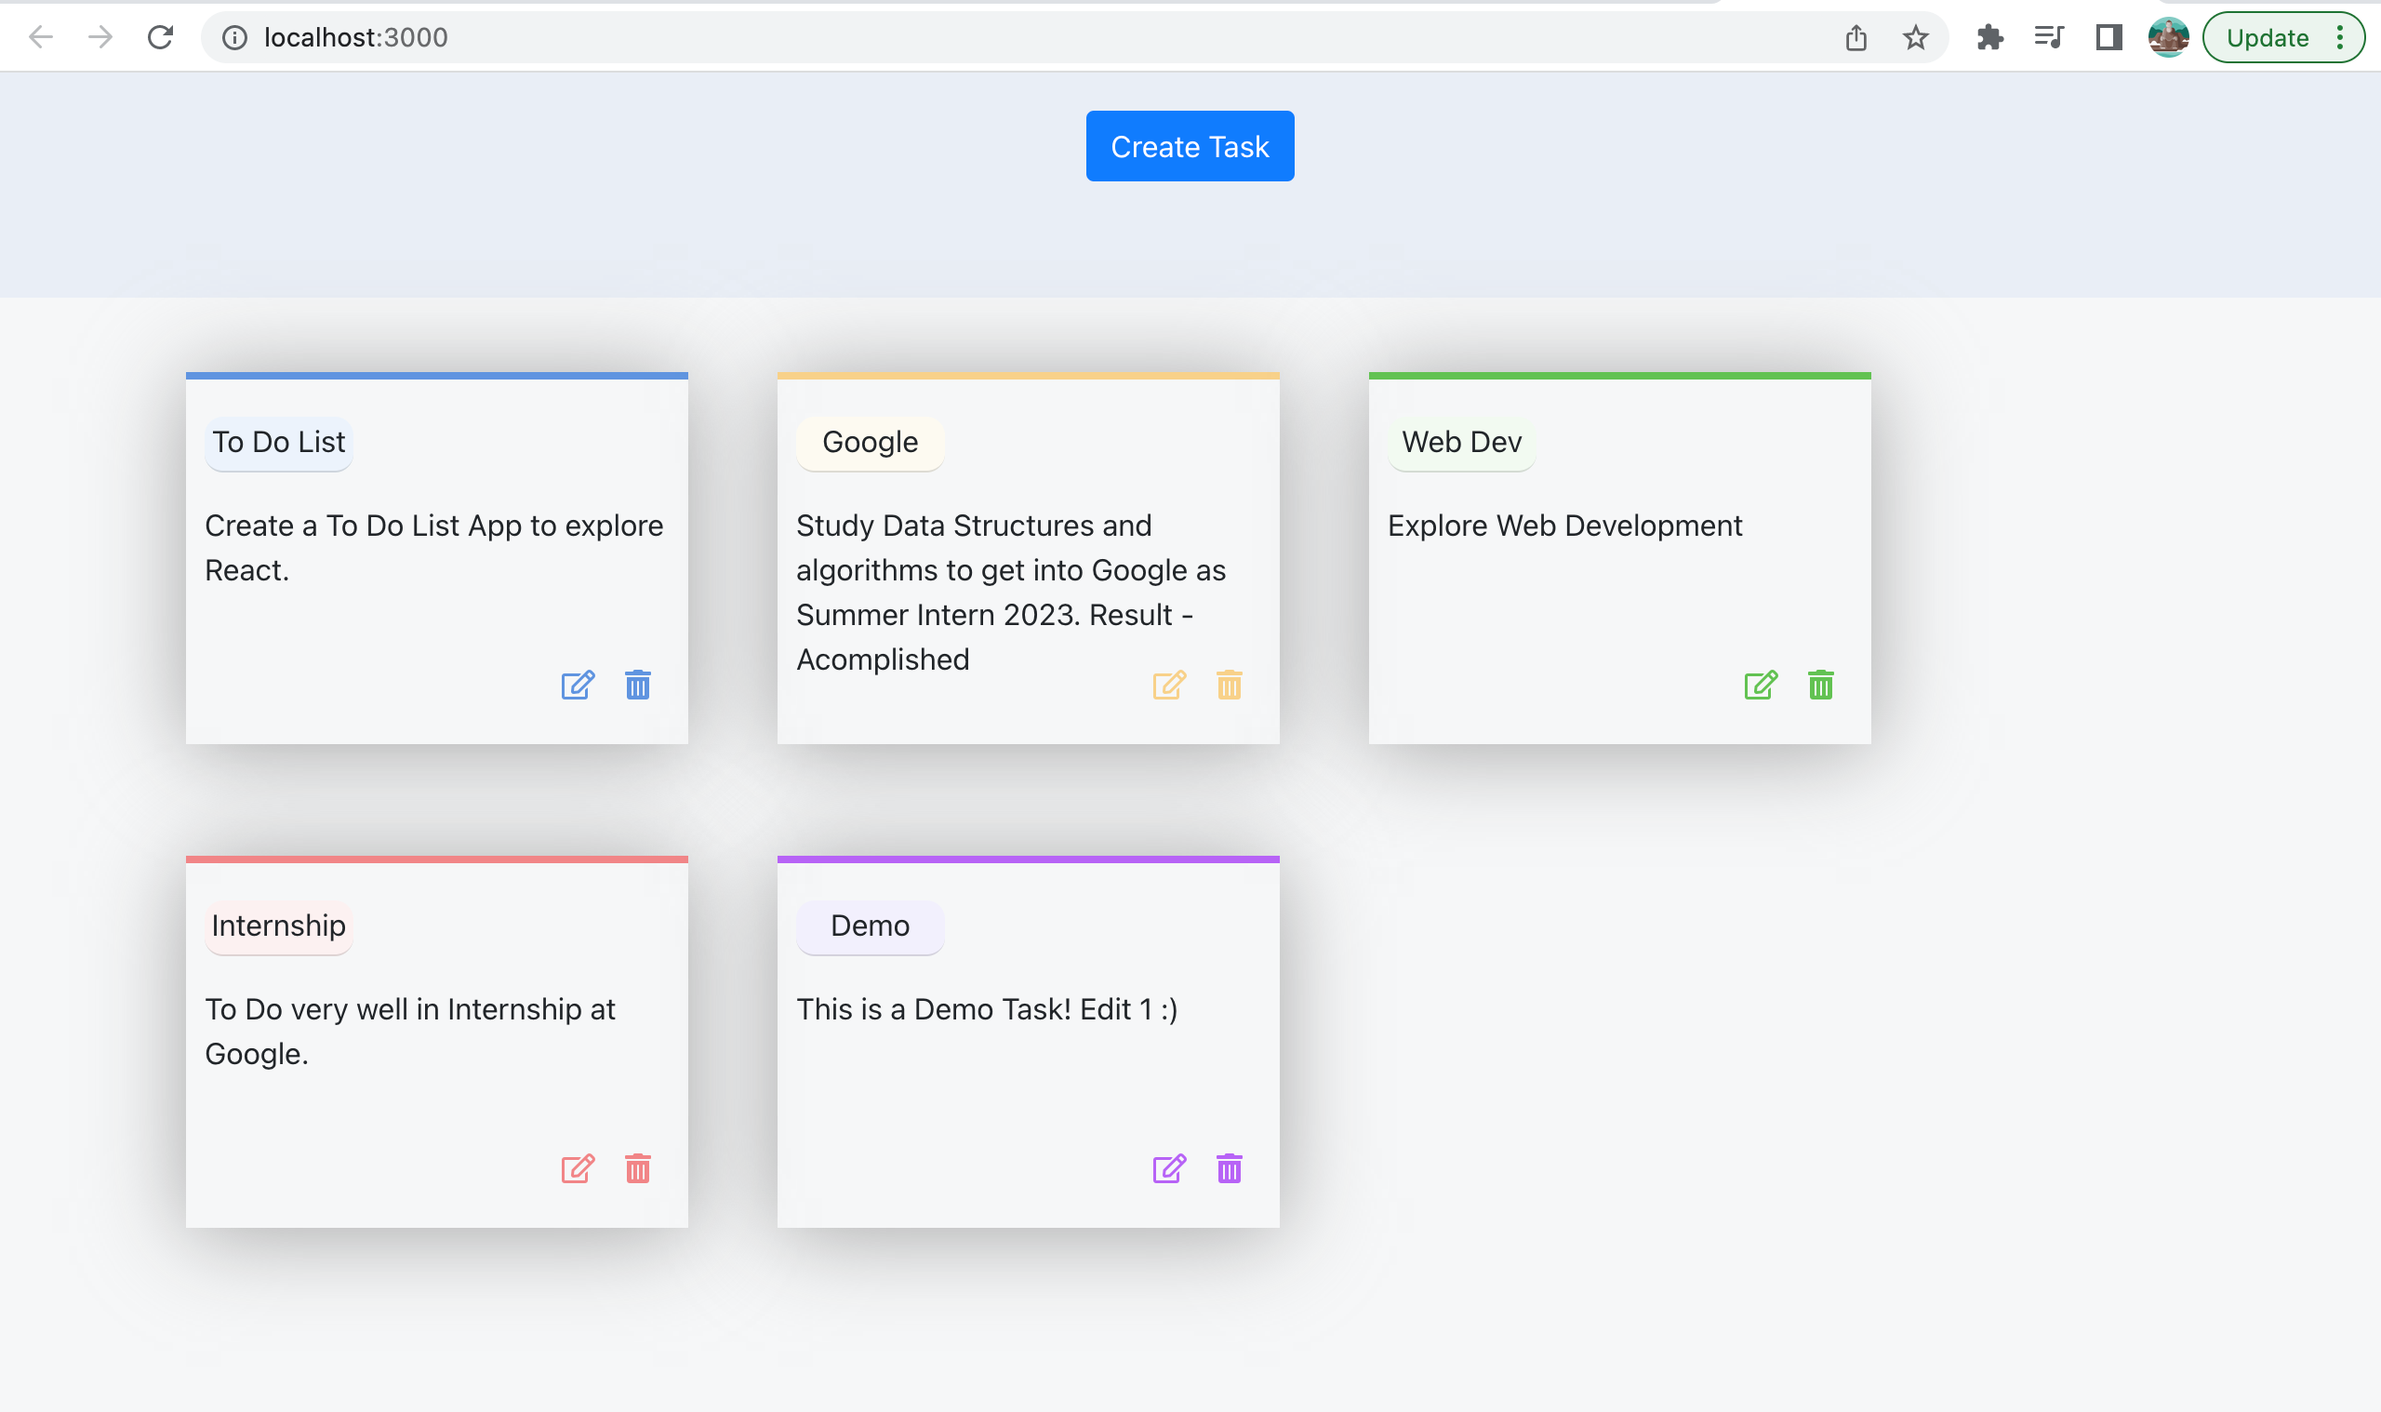Delete the Web Dev task

pos(1820,684)
